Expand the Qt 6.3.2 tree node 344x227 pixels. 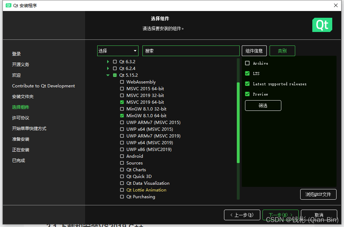[108, 62]
